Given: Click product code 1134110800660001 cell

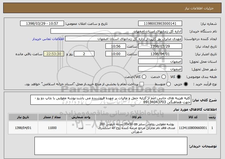Looking at the screenshot, I should point(193,128).
